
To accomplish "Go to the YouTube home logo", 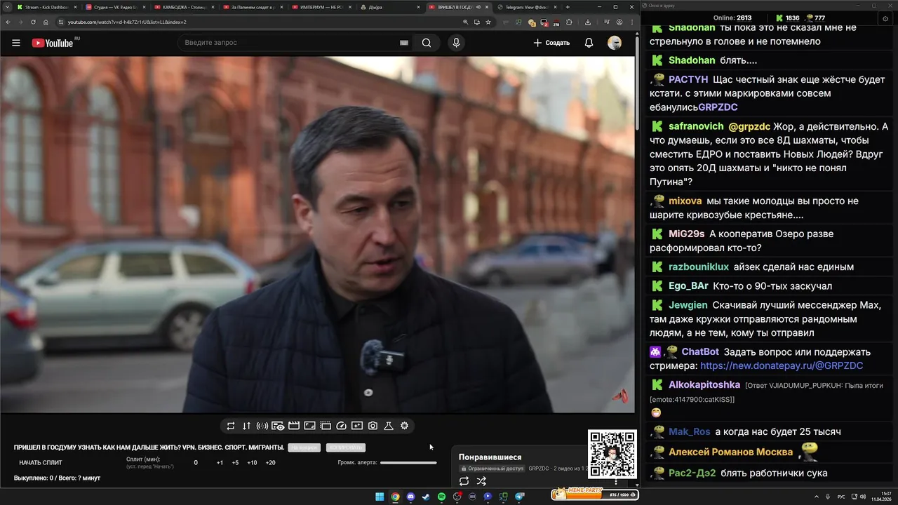I will [x=53, y=43].
